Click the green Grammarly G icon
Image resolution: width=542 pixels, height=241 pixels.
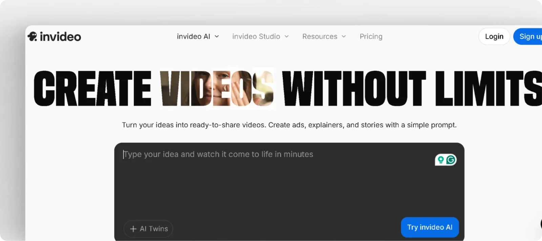(x=451, y=160)
